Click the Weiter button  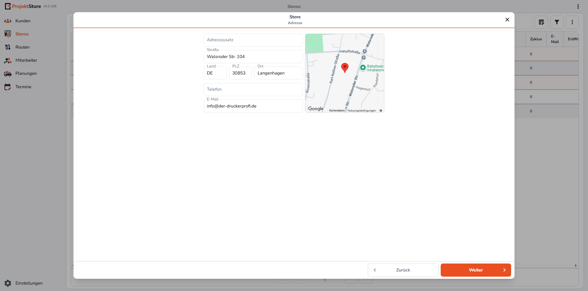point(476,270)
